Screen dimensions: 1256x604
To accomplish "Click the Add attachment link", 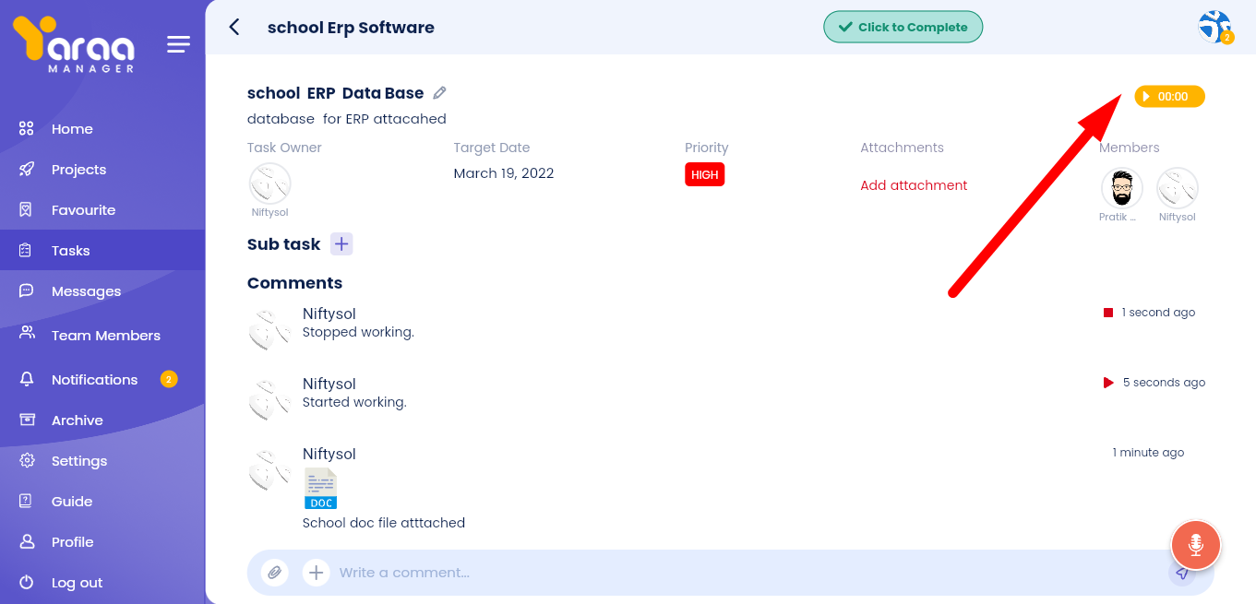I will (x=914, y=185).
